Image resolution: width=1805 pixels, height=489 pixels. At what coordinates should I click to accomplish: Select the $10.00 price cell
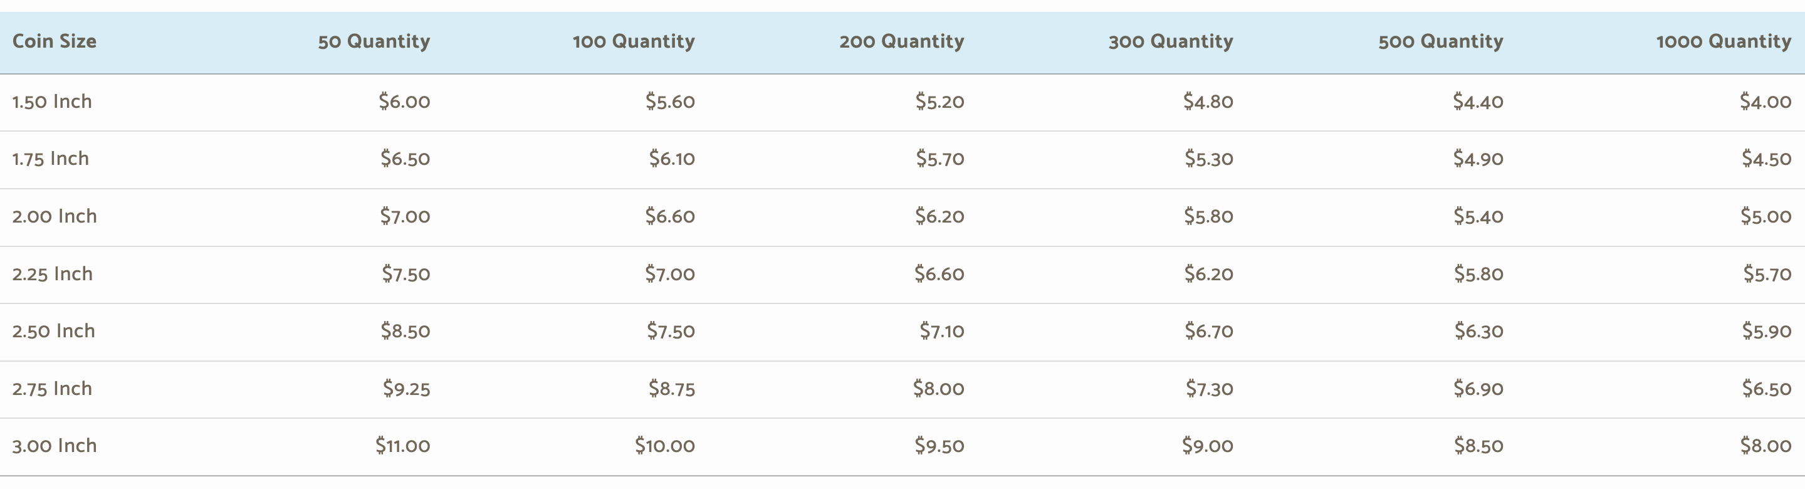[x=665, y=446]
